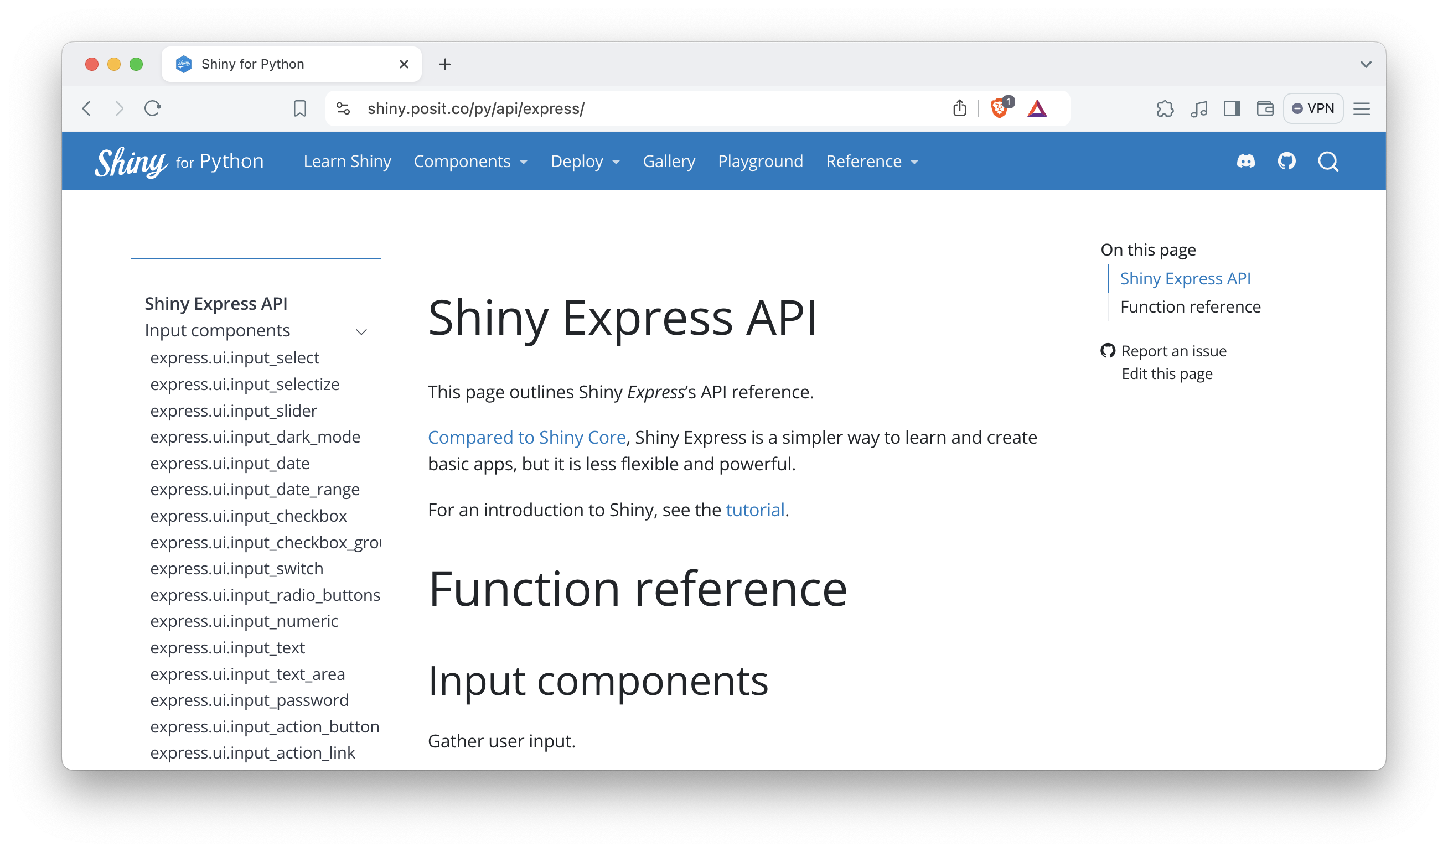This screenshot has height=852, width=1448.
Task: Expand the Reference dropdown menu
Action: pos(871,162)
